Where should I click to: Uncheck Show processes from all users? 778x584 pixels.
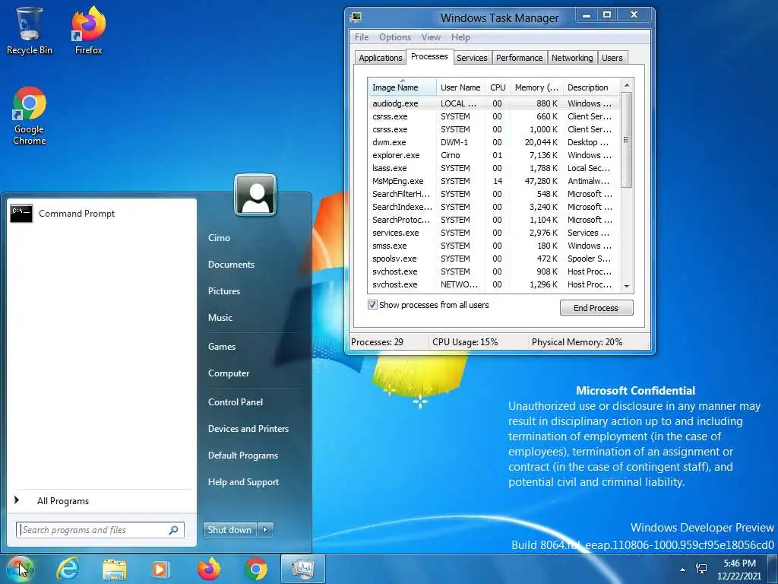point(372,305)
